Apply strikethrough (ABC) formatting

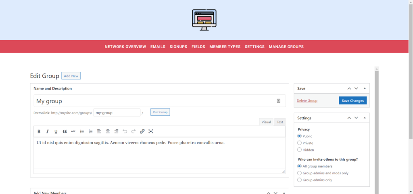[x=73, y=131]
